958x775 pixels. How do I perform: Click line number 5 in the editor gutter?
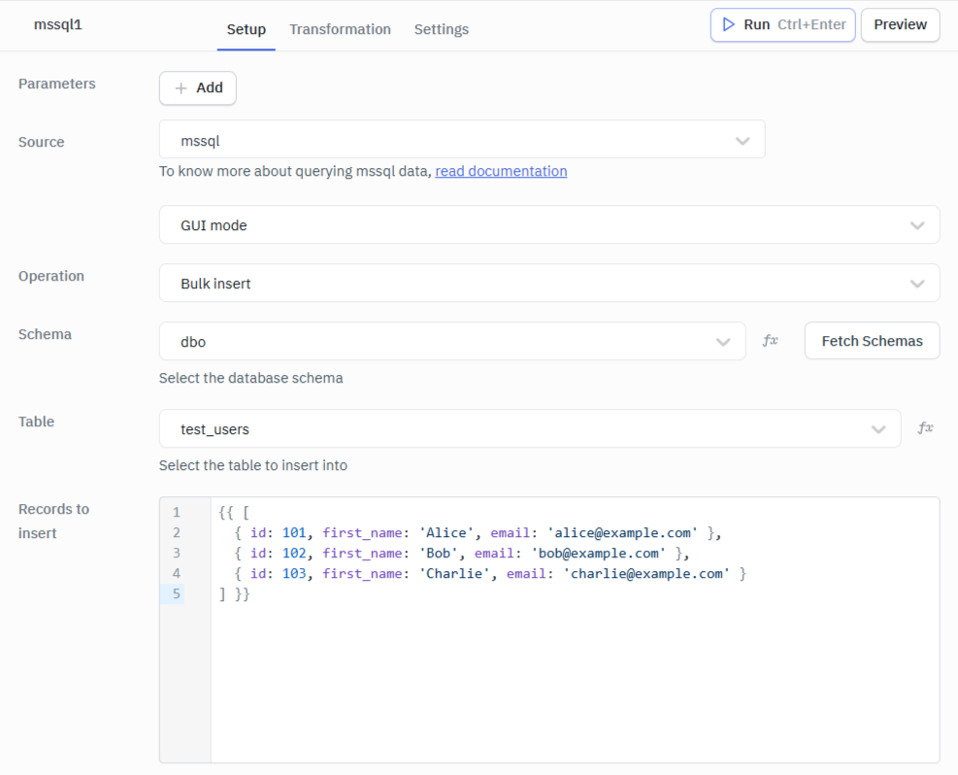click(x=176, y=593)
